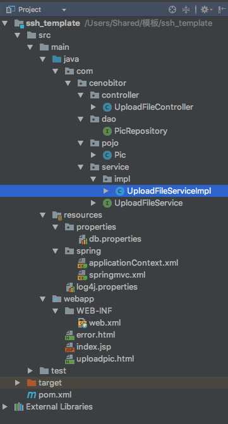Viewport: 228px width, 424px height.
Task: Click the External Libraries icon
Action: (19, 407)
